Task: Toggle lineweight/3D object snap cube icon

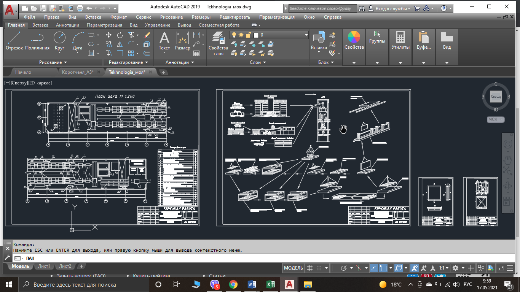Action: (x=399, y=268)
